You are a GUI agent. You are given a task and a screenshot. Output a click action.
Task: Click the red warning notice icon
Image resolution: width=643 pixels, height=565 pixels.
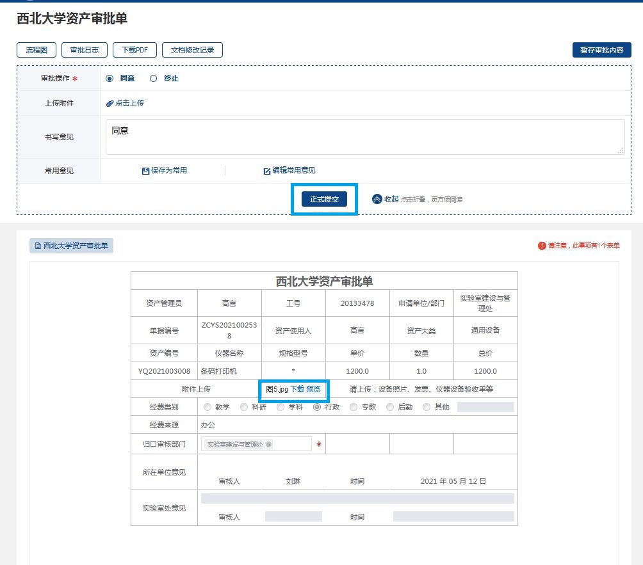(542, 246)
